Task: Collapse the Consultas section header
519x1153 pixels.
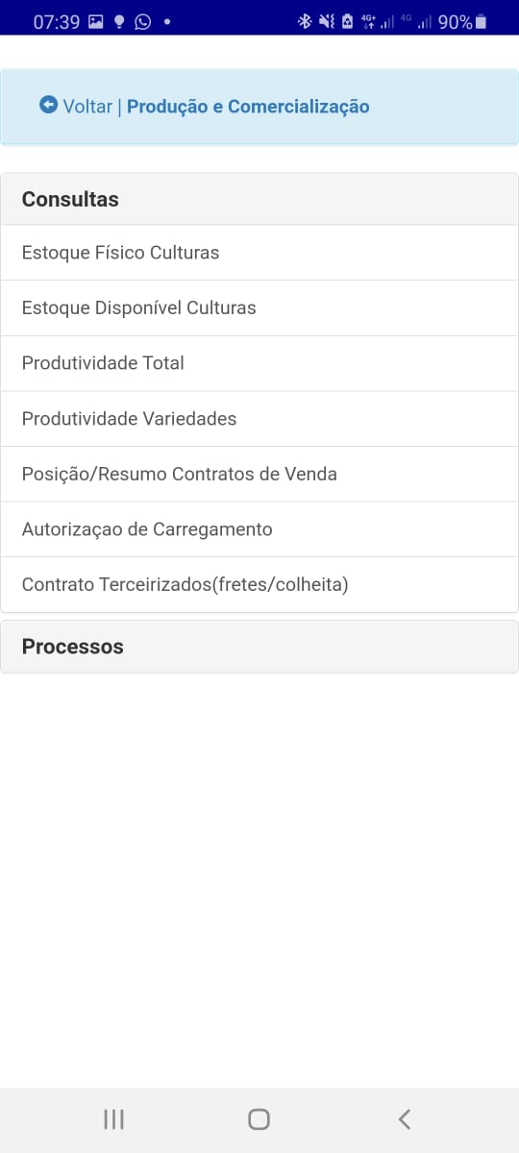Action: click(259, 199)
